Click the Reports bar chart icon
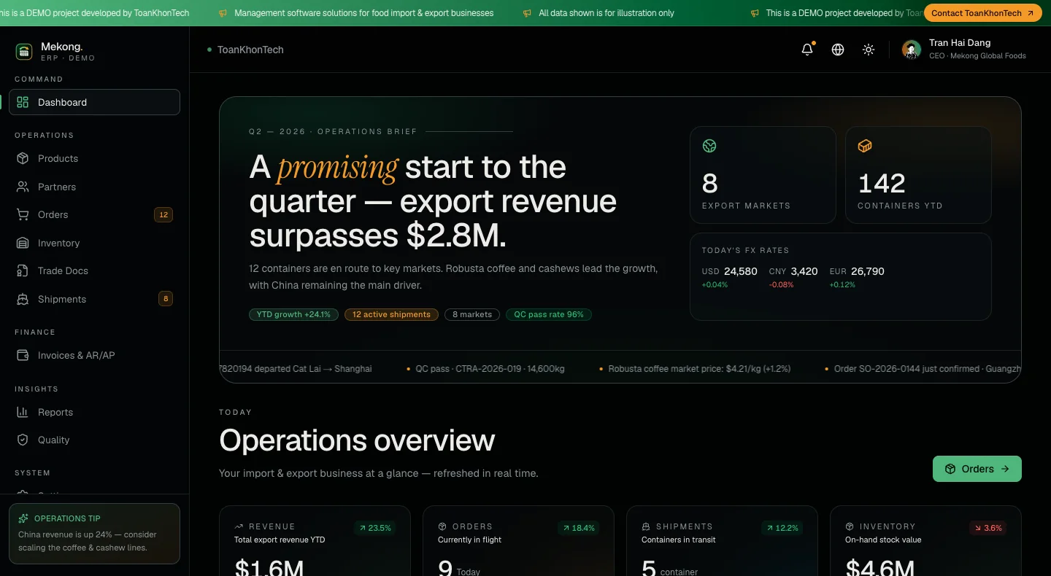 click(23, 412)
